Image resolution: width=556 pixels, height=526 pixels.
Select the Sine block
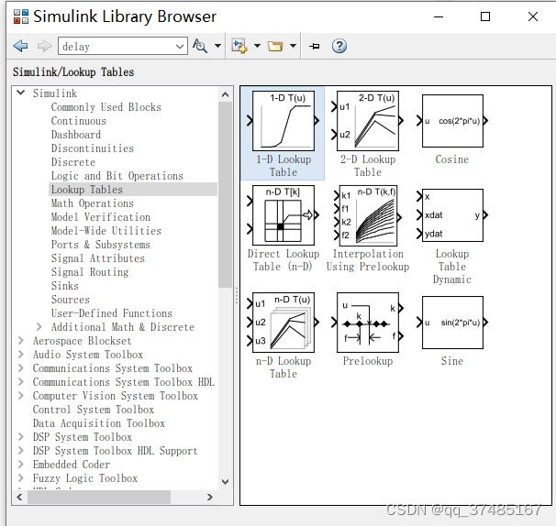(451, 331)
